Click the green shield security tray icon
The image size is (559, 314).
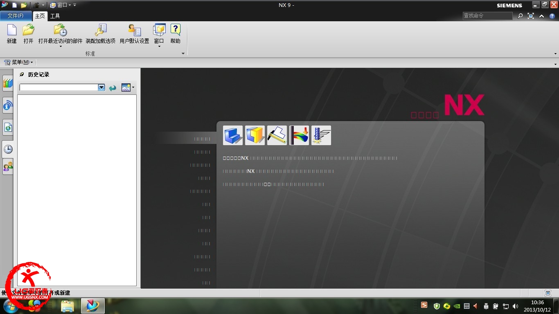pos(437,306)
